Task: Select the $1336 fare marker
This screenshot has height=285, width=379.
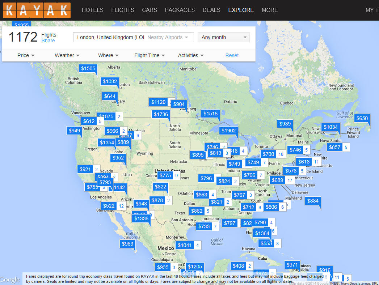Action: click(x=142, y=218)
